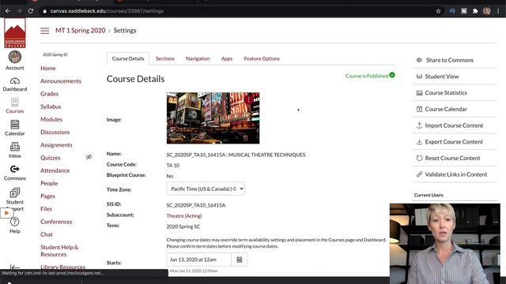Viewport: 506px width, 284px height.
Task: Open Announcements in course menu
Action: (x=61, y=81)
